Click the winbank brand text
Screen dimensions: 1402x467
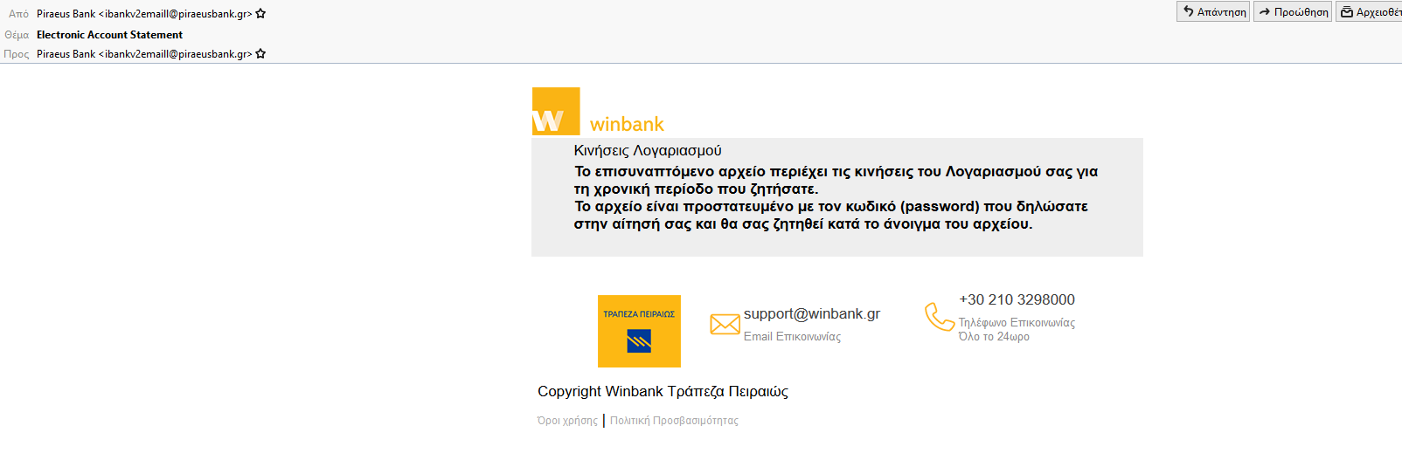627,124
